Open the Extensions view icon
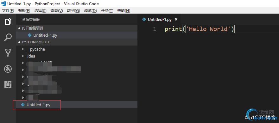This screenshot has height=123, width=279. 8,85
